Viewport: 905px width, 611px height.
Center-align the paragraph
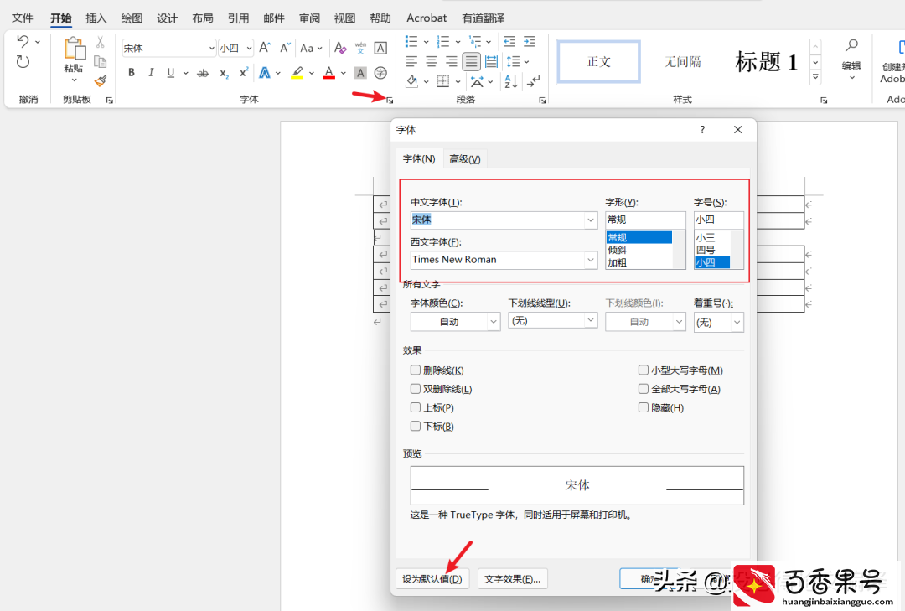click(432, 61)
